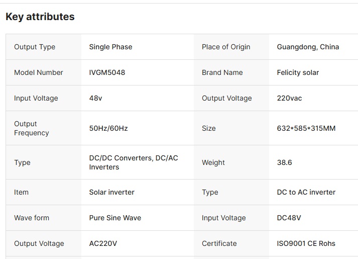Select the Output Type label cell
The height and width of the screenshot is (259, 358).
point(43,47)
